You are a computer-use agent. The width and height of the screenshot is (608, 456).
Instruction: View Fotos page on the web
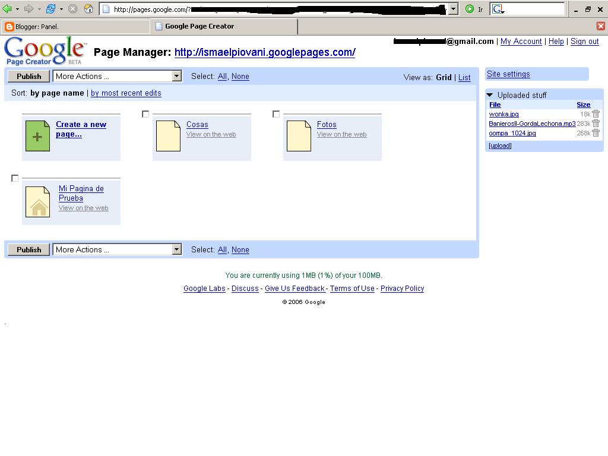pyautogui.click(x=341, y=134)
